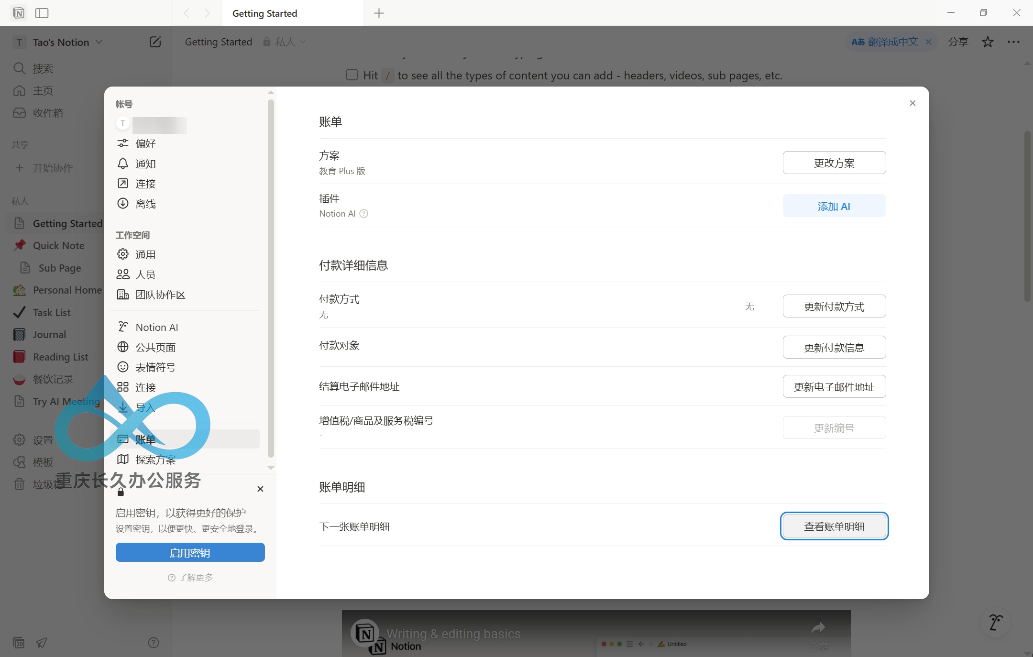
Task: Click the 分享 share button
Action: [958, 42]
